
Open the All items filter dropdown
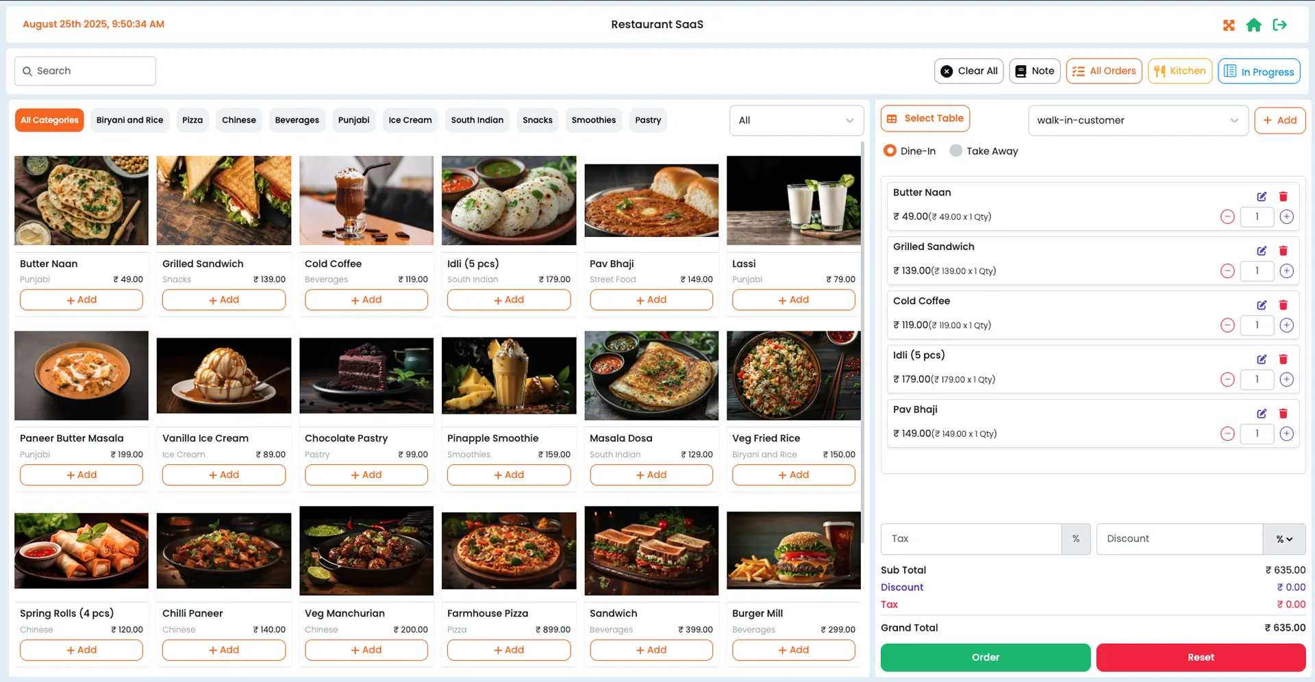[796, 121]
